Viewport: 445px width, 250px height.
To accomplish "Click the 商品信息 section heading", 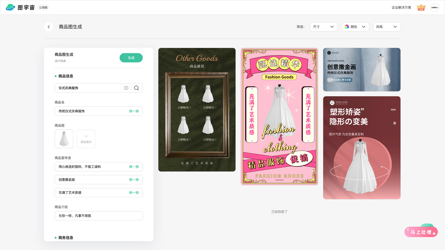I will (x=66, y=76).
